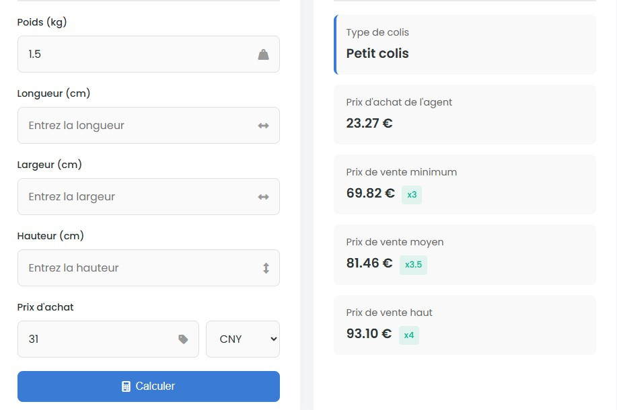This screenshot has height=410, width=617.
Task: Click the agent purchase price 23.27 €
Action: pos(369,123)
